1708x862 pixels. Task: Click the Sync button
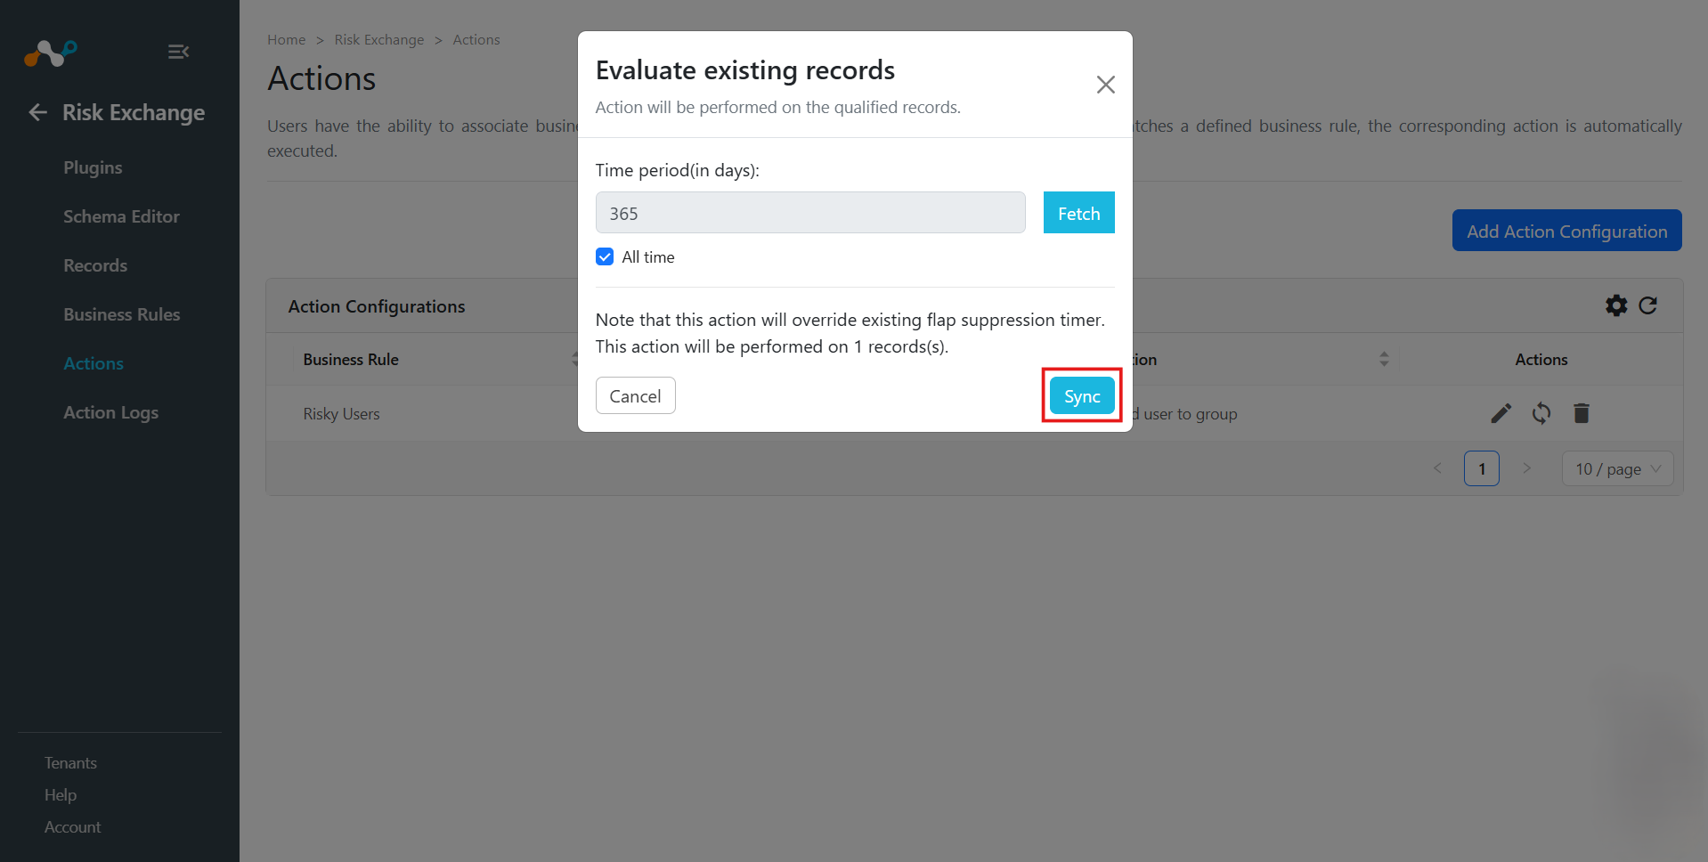click(1082, 395)
